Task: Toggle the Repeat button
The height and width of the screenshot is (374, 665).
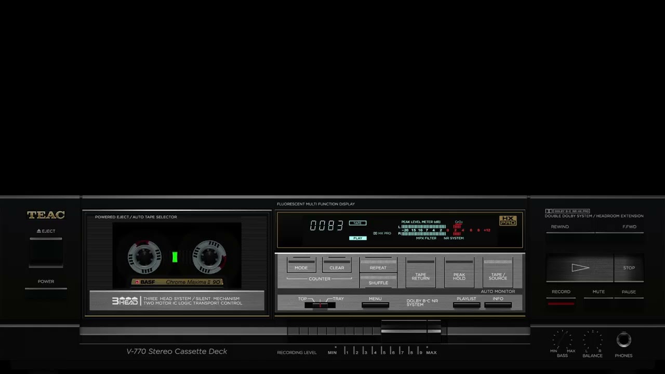Action: pyautogui.click(x=378, y=264)
